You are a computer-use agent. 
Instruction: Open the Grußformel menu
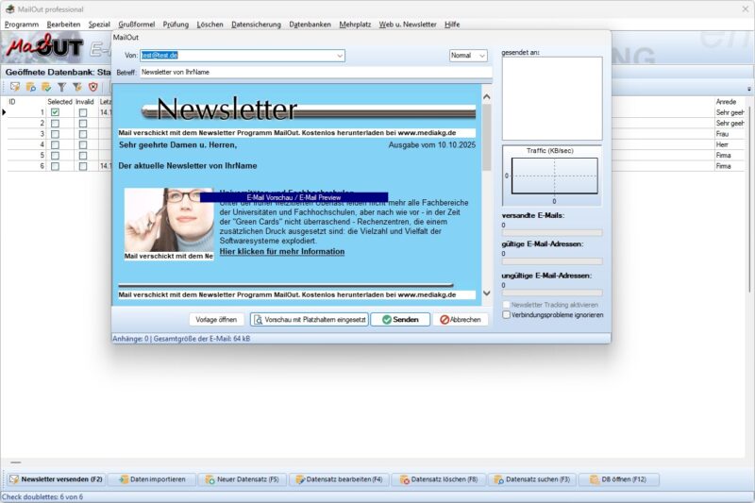pos(137,25)
